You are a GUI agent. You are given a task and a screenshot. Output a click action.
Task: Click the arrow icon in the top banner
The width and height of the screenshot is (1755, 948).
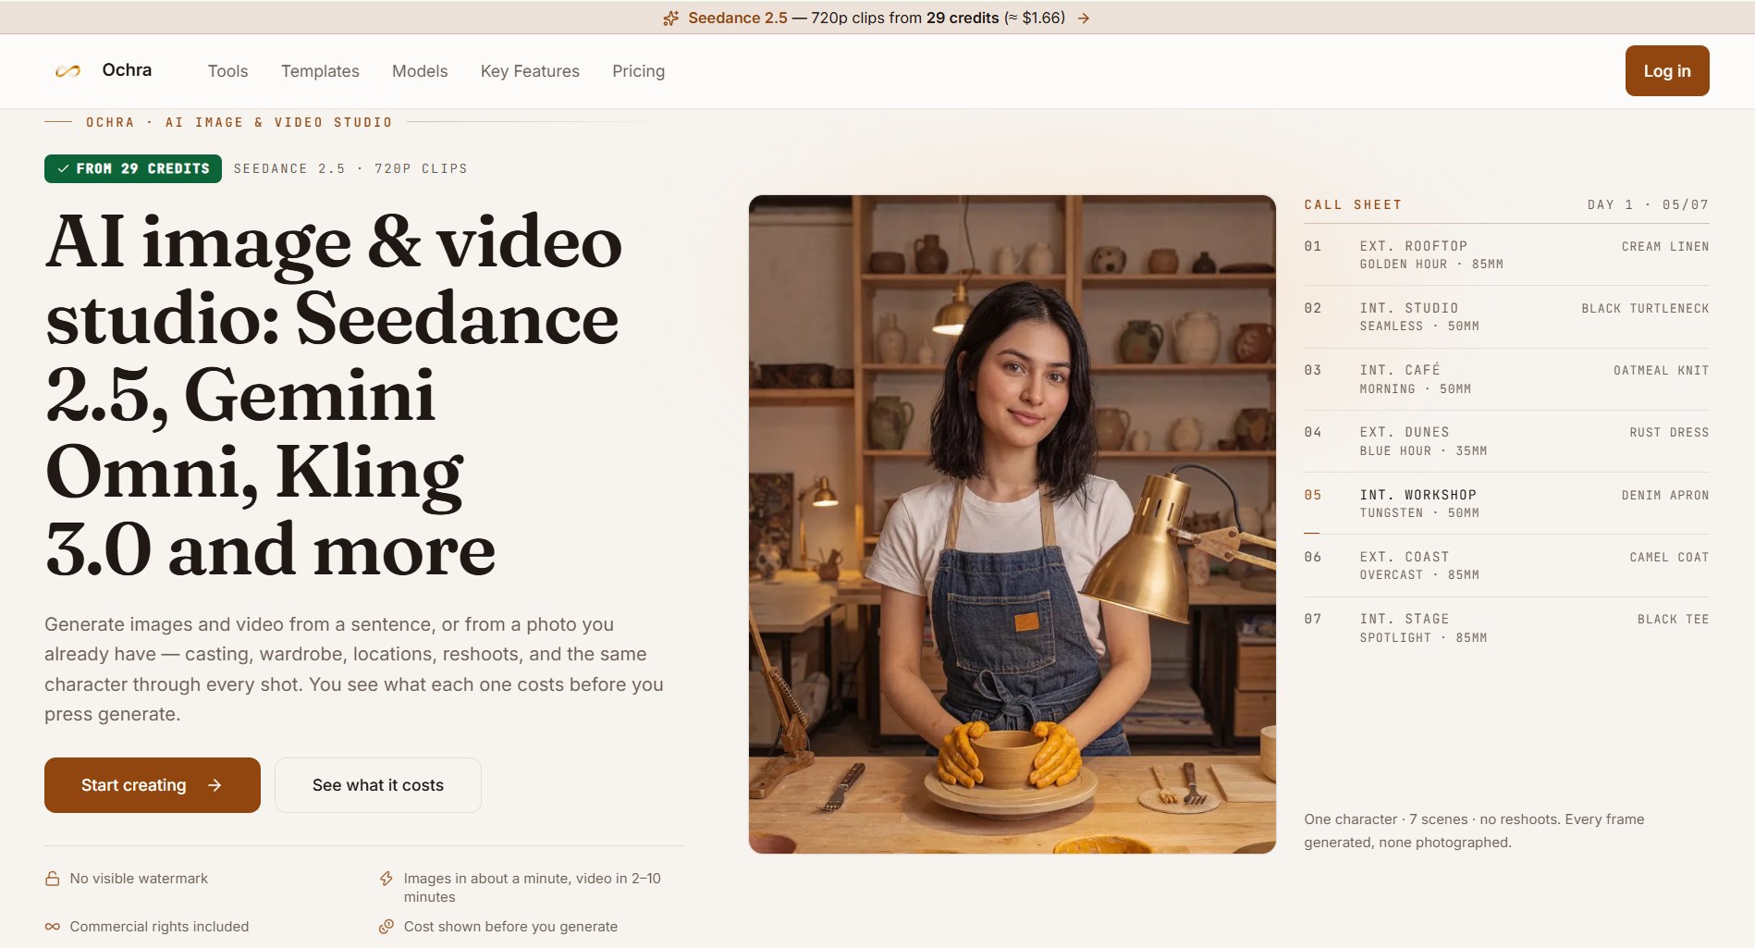click(1084, 18)
